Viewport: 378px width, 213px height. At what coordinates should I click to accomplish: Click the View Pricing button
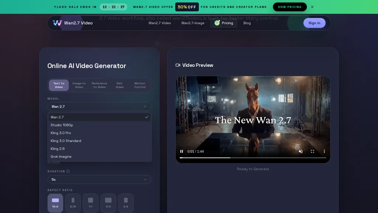click(x=290, y=7)
